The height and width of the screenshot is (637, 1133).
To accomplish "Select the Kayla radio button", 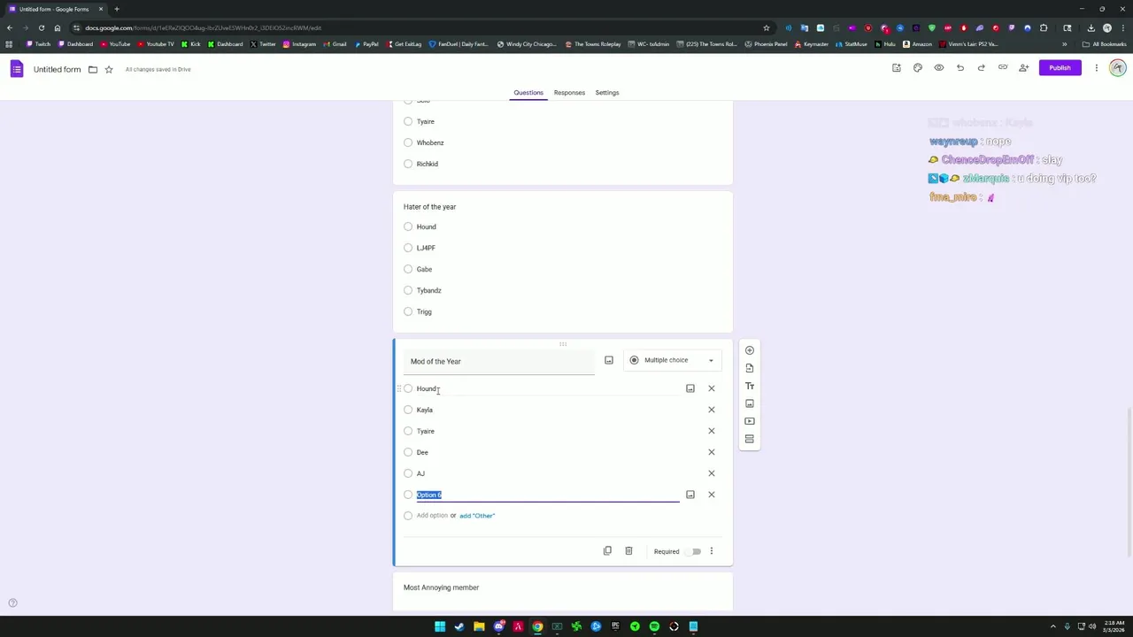I will click(408, 410).
